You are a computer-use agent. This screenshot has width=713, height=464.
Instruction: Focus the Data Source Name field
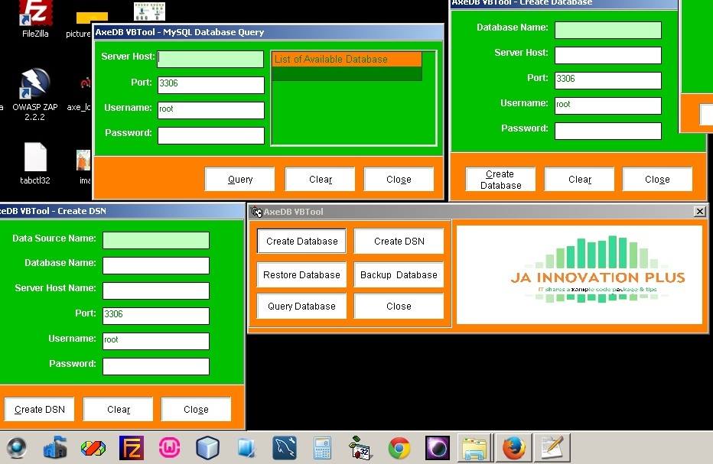coord(156,240)
